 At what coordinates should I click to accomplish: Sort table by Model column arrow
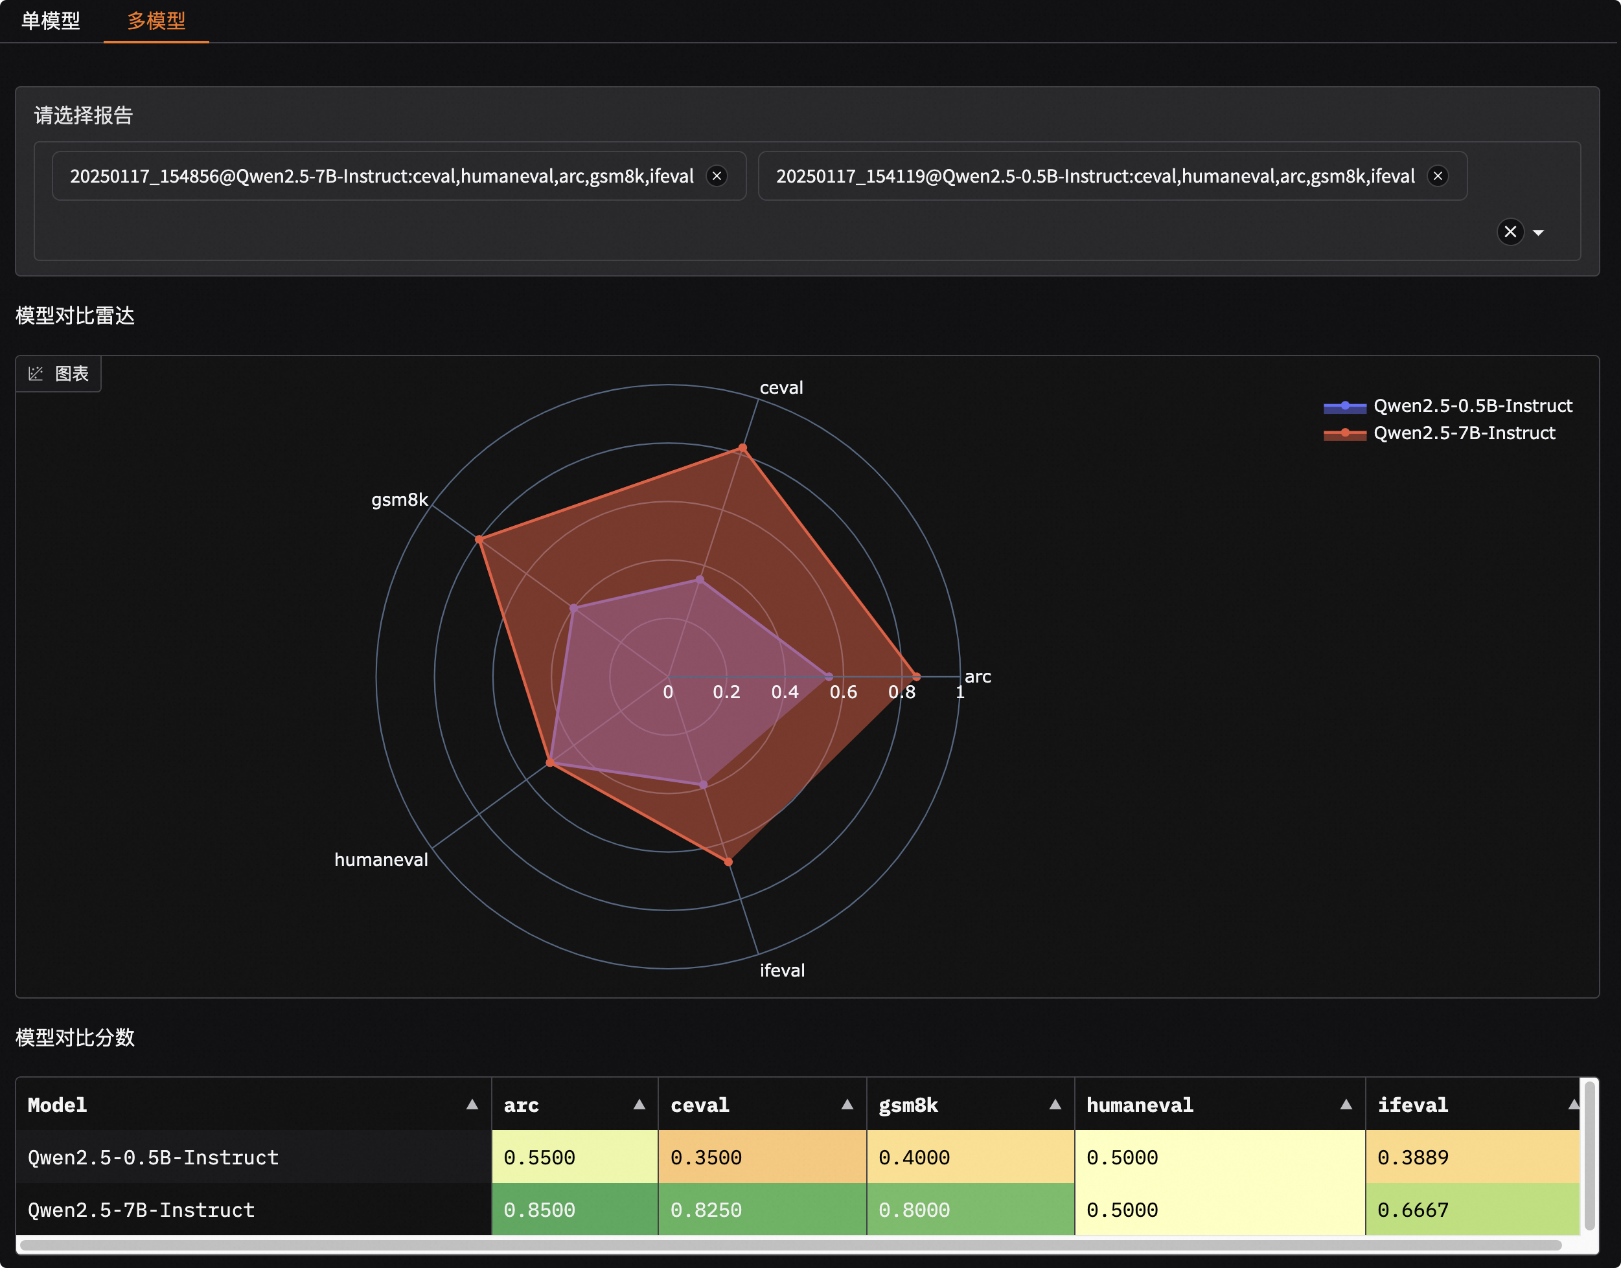[x=472, y=1105]
